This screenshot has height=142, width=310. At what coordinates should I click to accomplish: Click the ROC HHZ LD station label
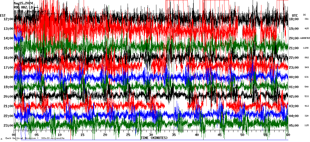(23, 7)
